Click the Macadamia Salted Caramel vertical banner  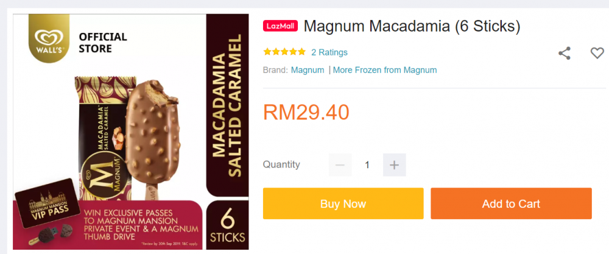[x=227, y=105]
